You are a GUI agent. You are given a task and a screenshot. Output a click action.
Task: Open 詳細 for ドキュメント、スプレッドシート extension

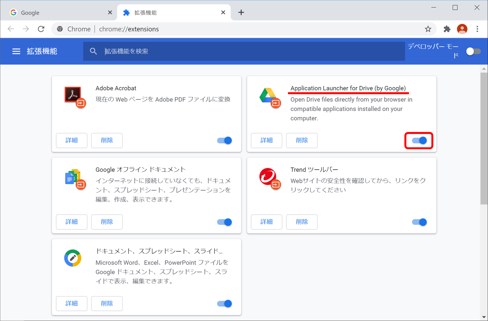point(72,303)
